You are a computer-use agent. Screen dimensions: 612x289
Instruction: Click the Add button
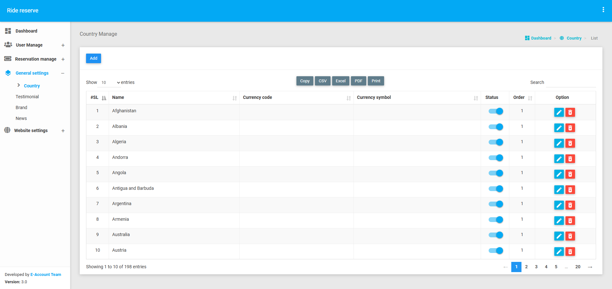click(x=93, y=58)
